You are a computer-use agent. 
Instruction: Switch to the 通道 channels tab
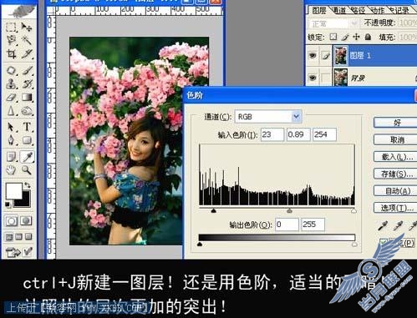[x=339, y=11]
